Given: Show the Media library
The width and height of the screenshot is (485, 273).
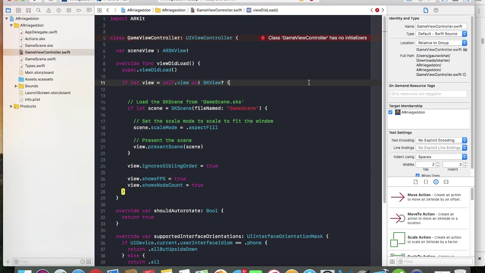Looking at the screenshot, I should click(x=446, y=182).
